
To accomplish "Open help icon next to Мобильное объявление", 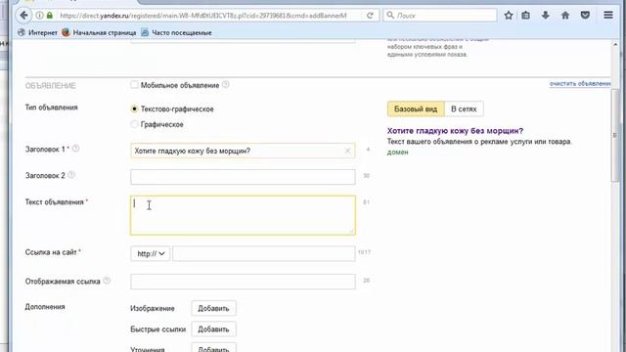I will coord(226,85).
